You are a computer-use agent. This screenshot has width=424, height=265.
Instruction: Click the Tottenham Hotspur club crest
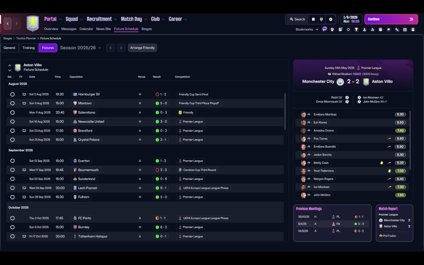pyautogui.click(x=75, y=237)
